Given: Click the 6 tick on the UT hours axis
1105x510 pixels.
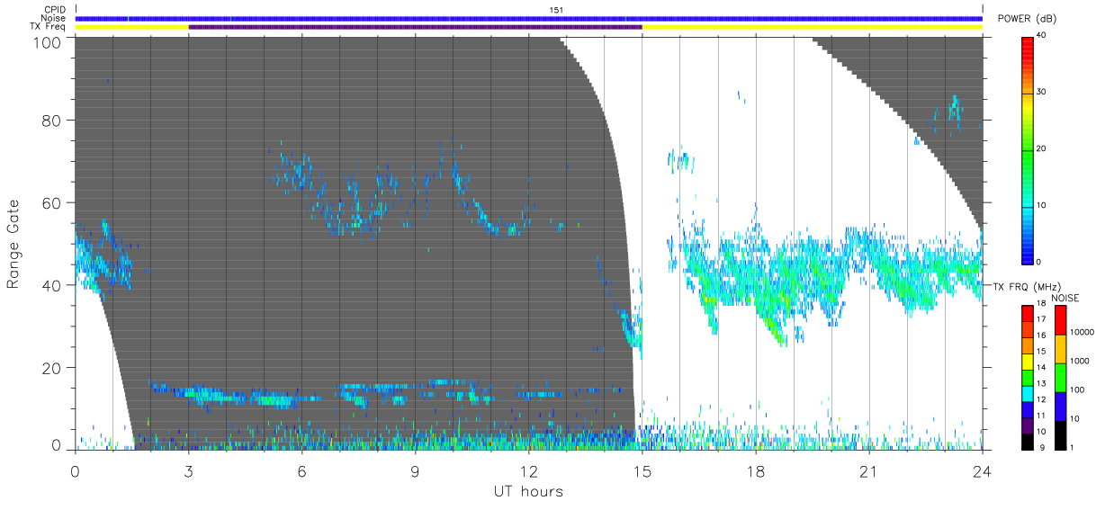Looking at the screenshot, I should click(x=301, y=470).
